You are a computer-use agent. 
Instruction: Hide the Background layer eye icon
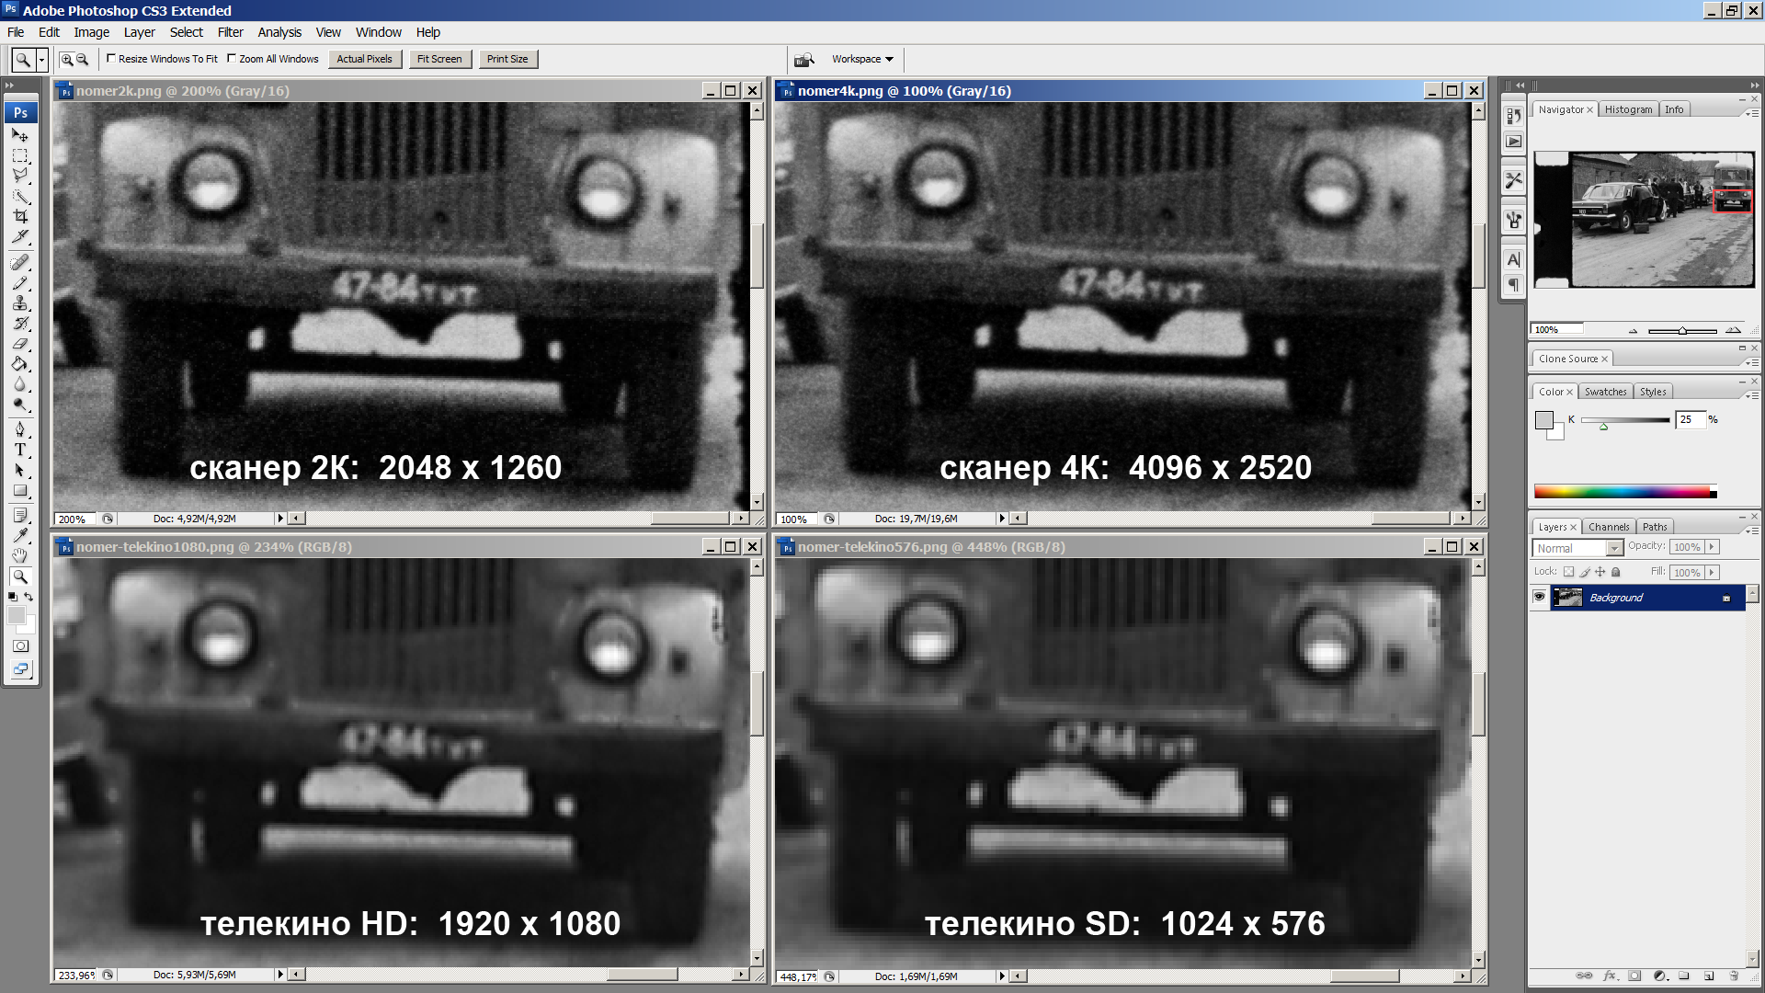[1539, 597]
